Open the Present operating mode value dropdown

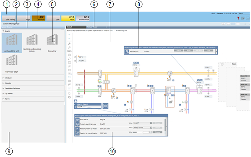pyautogui.click(x=151, y=123)
